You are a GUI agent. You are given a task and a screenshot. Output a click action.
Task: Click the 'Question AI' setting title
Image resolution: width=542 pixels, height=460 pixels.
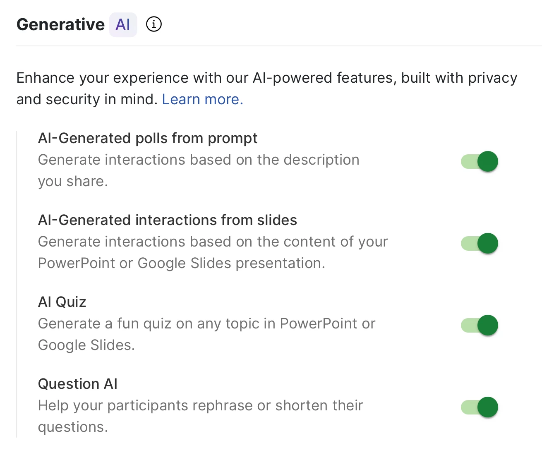(78, 384)
